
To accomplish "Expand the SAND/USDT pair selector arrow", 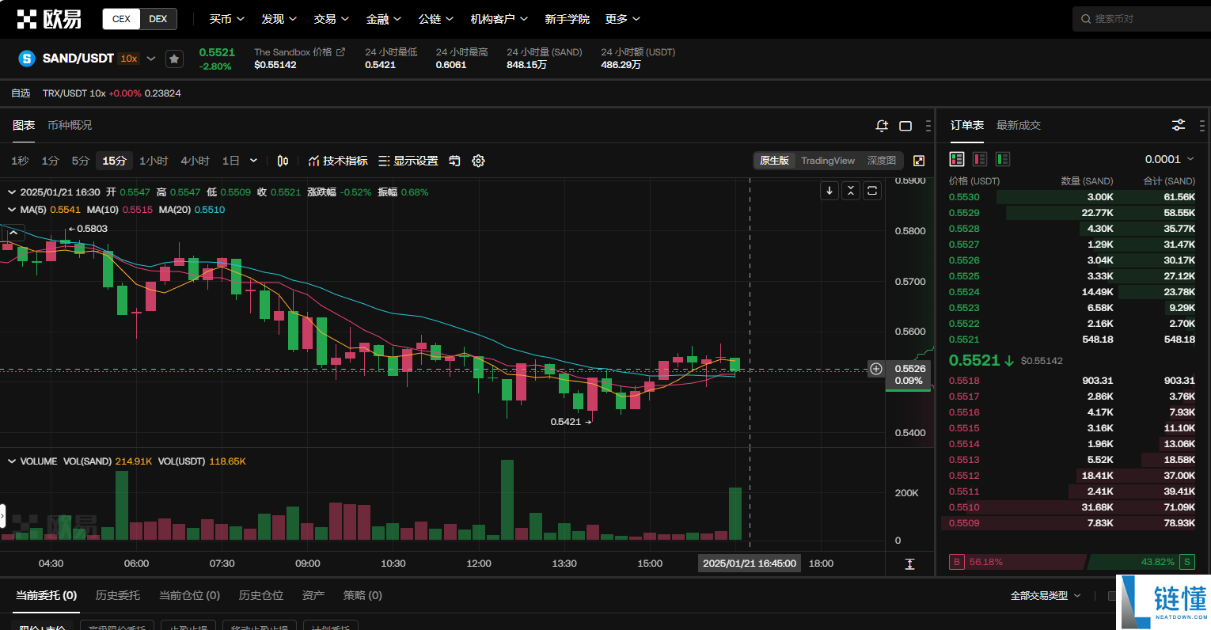I will 151,59.
